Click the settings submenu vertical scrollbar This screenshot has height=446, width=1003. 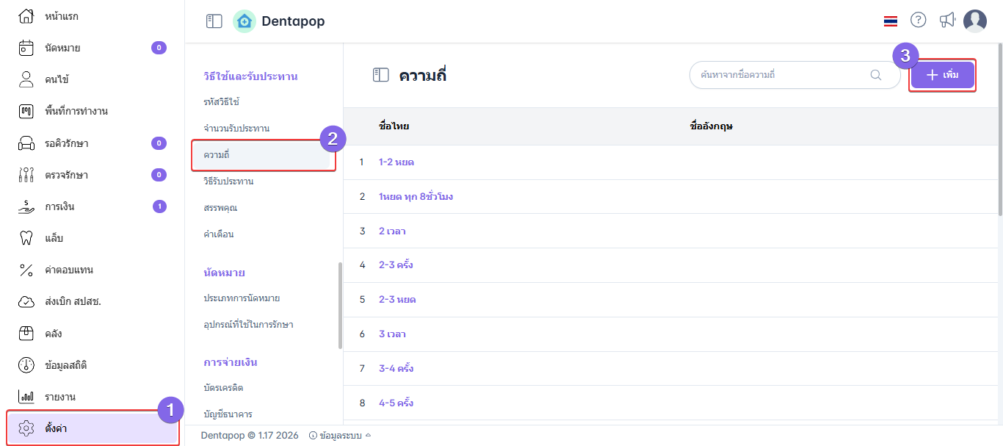click(339, 305)
